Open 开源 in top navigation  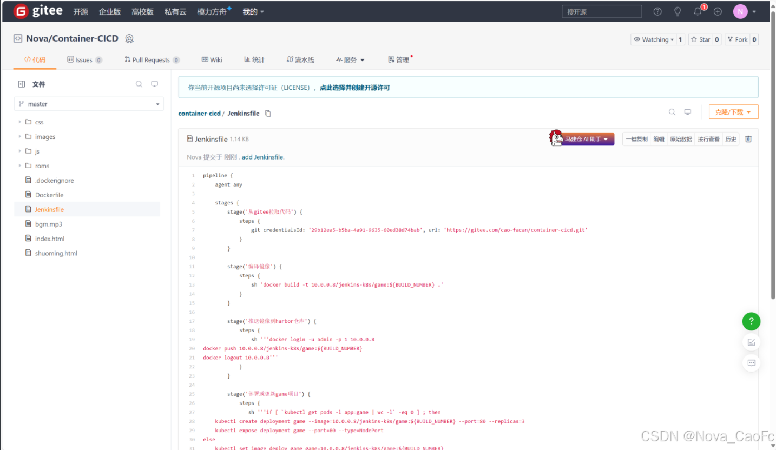(80, 11)
